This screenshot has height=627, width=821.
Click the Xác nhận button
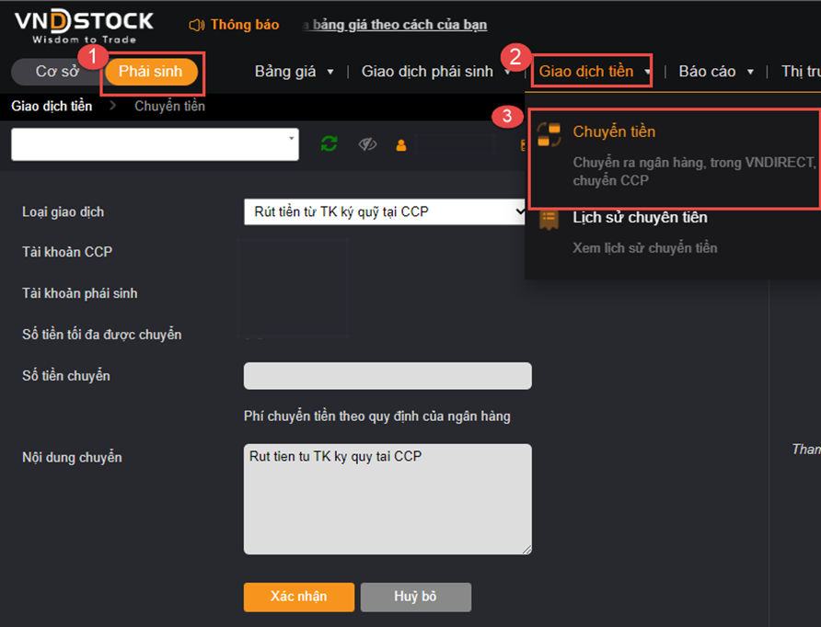[x=299, y=597]
